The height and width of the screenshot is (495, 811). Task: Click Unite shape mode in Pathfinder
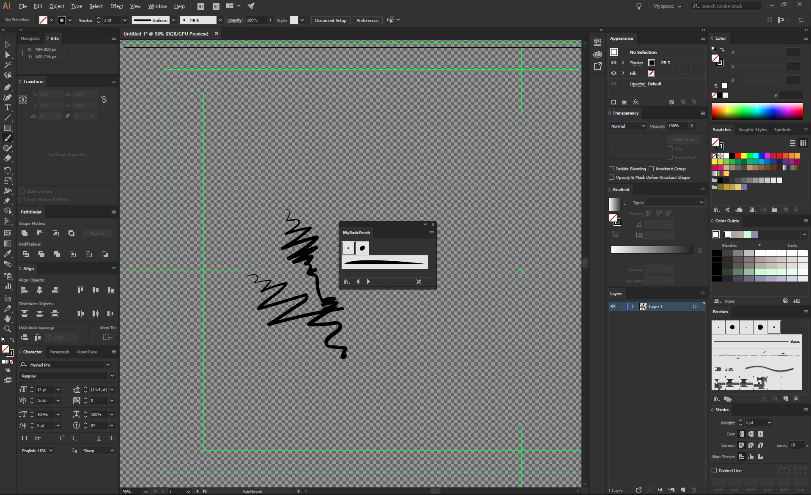tap(25, 233)
